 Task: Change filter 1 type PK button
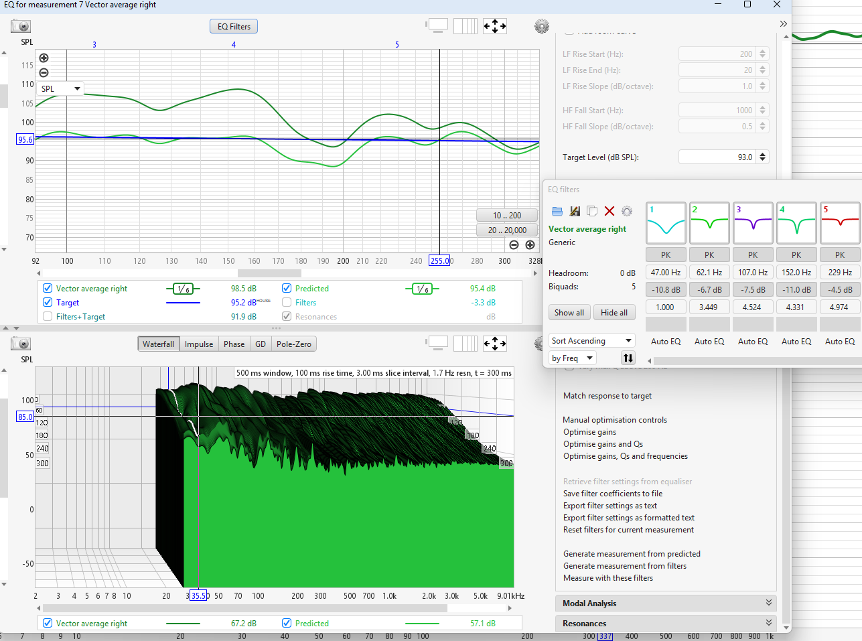pos(666,255)
